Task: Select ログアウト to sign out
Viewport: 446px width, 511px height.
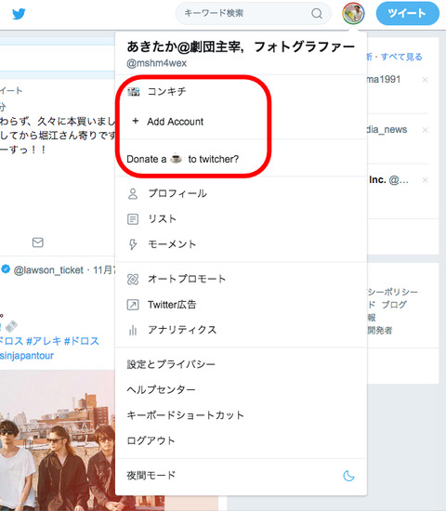Action: point(151,440)
